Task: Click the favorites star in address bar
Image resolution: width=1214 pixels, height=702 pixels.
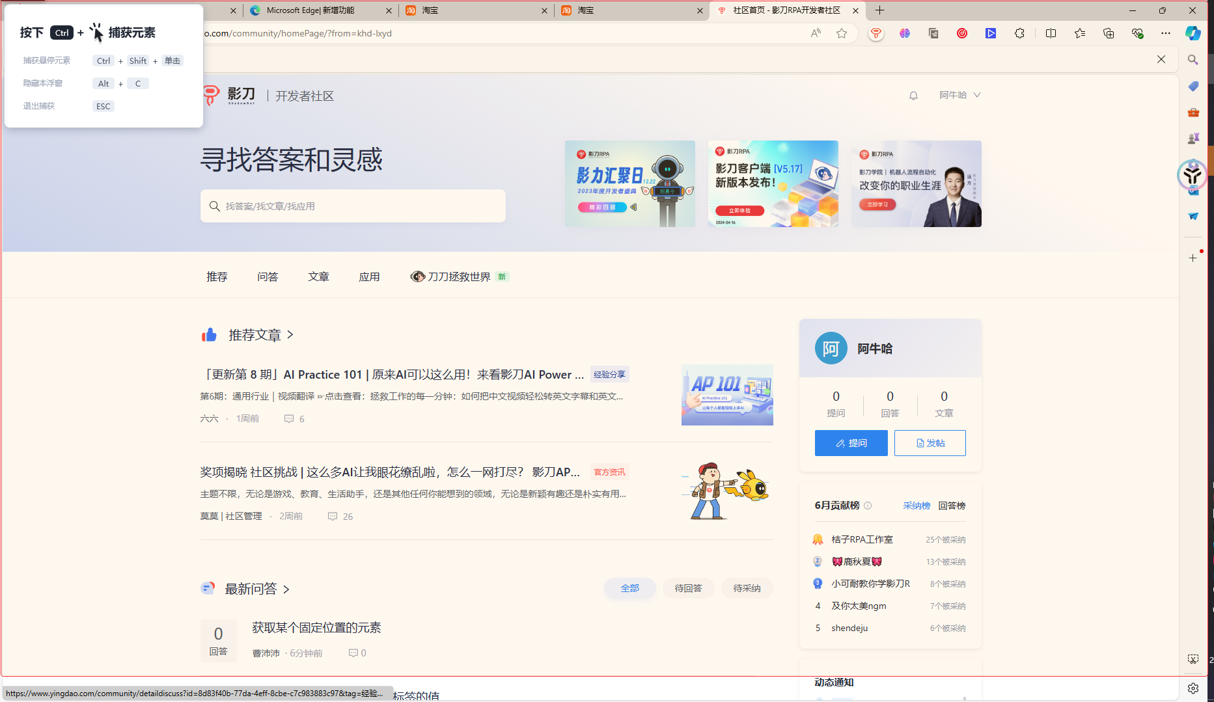Action: click(x=842, y=33)
